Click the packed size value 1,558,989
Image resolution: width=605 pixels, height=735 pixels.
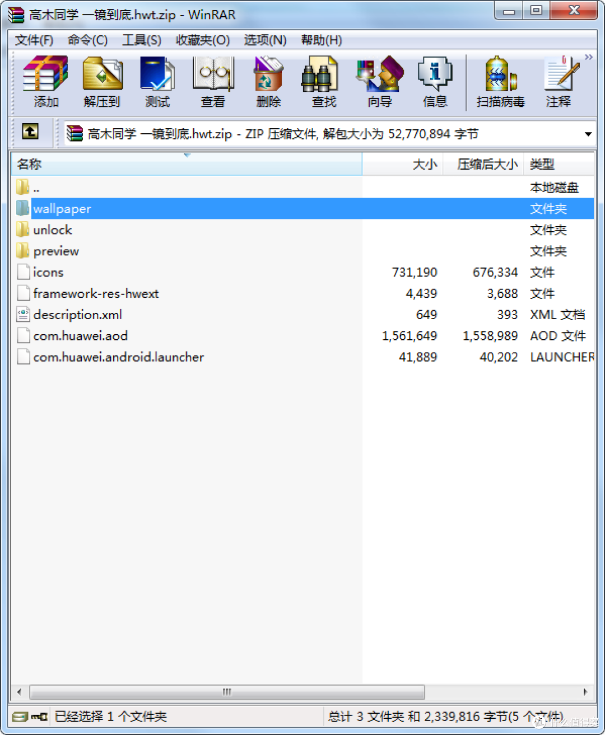[490, 336]
